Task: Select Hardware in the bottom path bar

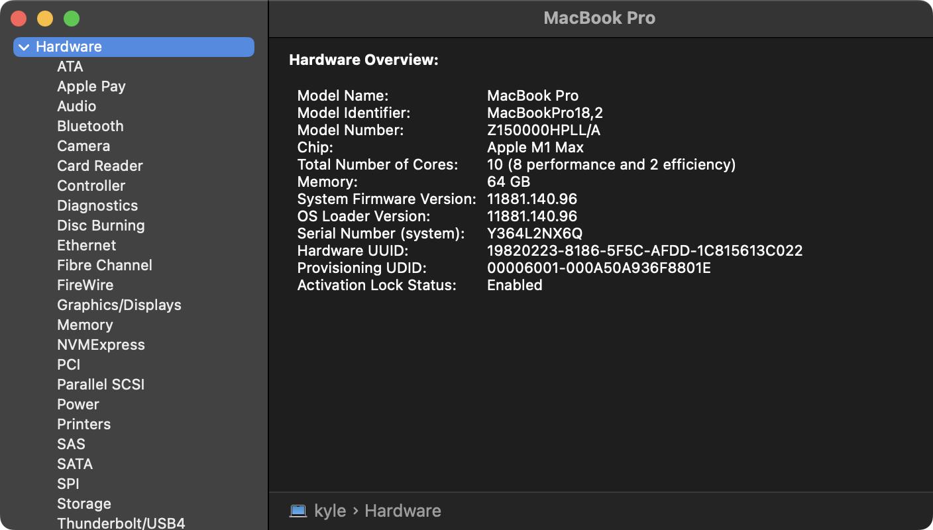Action: click(x=403, y=511)
